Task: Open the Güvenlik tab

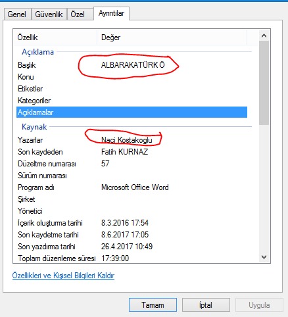Action: pos(49,14)
